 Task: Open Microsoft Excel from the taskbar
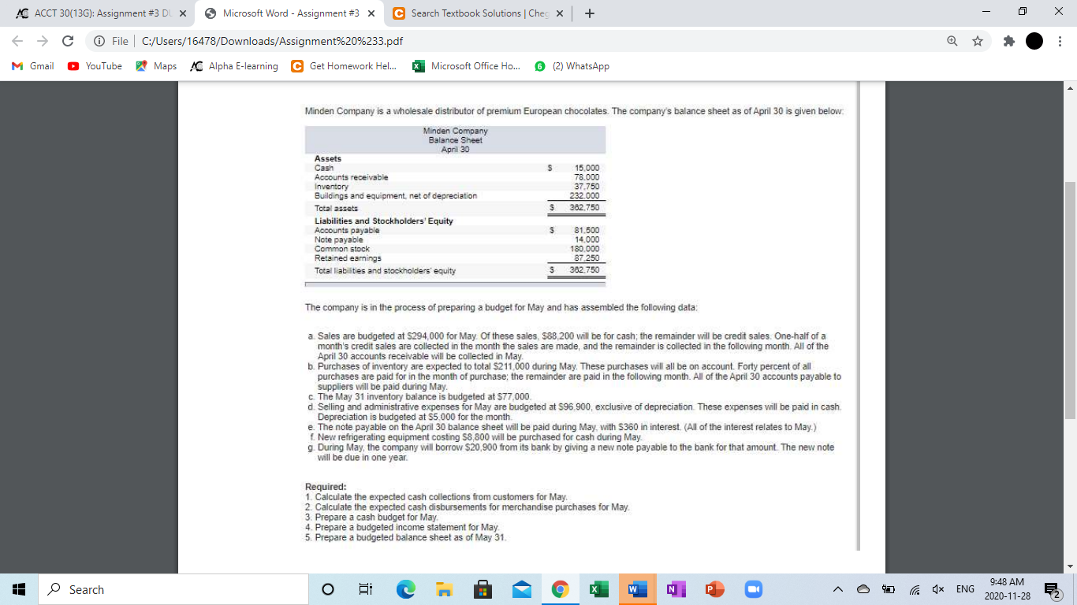[x=598, y=588]
